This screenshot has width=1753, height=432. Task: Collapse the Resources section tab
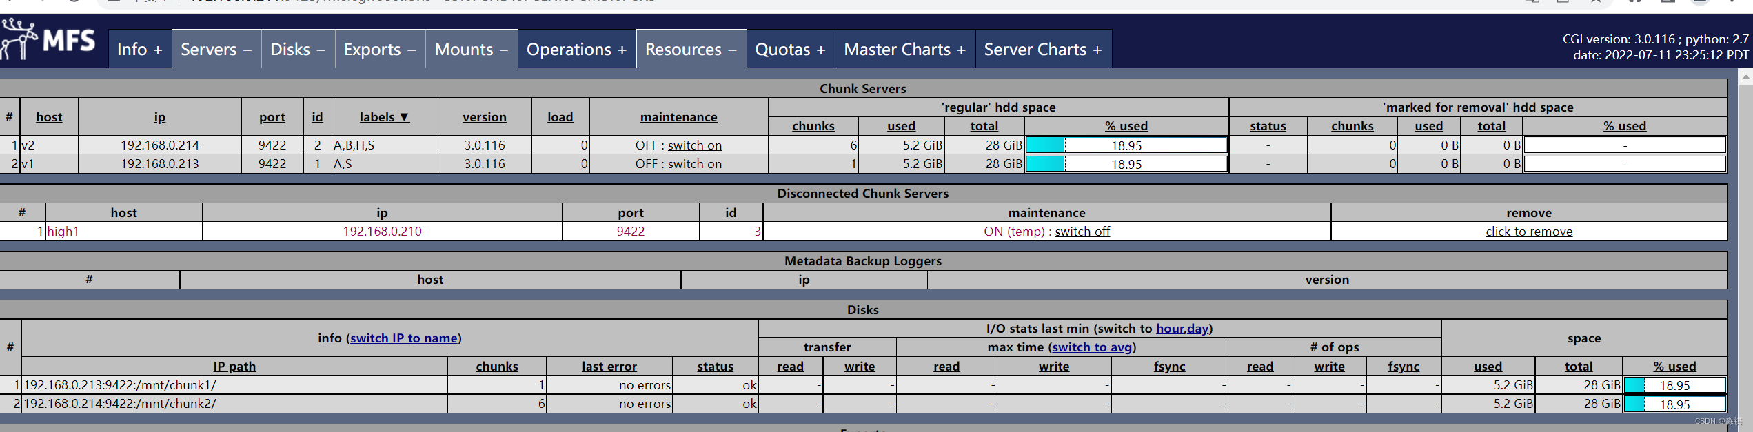(691, 50)
